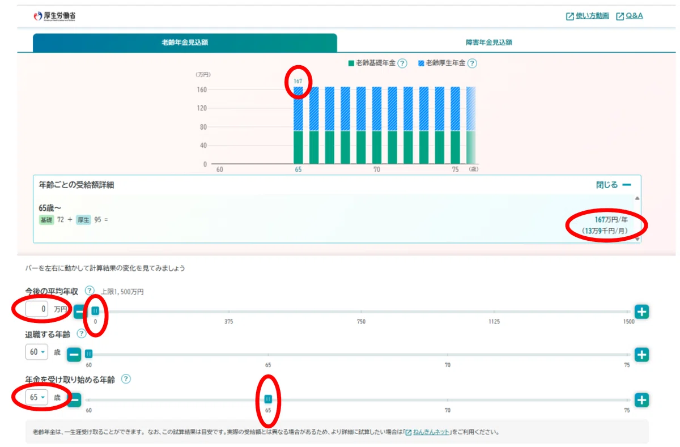Click the blue striped 老齢厚生年金 legend swatch
This screenshot has height=447, width=680.
[421, 63]
